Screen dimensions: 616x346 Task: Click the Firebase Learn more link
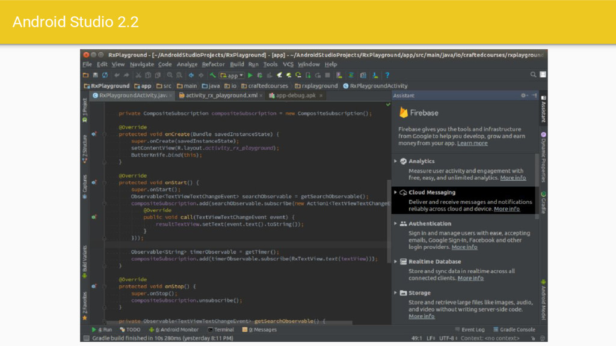[472, 143]
